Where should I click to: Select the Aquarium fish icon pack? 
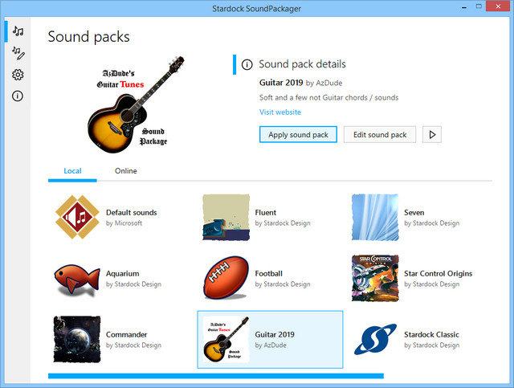tap(77, 278)
